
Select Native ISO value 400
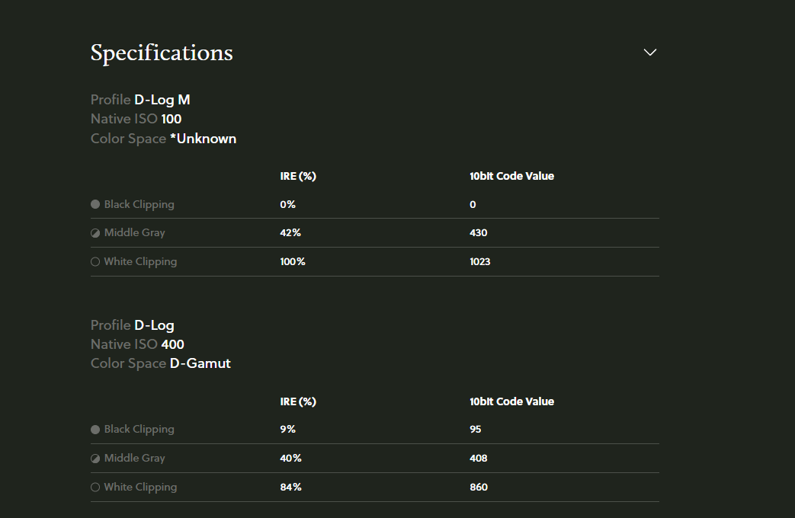[x=173, y=344]
